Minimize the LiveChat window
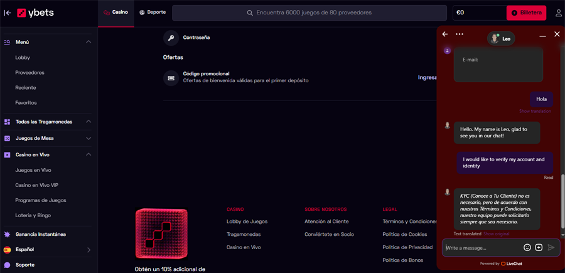The height and width of the screenshot is (273, 565). click(x=542, y=35)
